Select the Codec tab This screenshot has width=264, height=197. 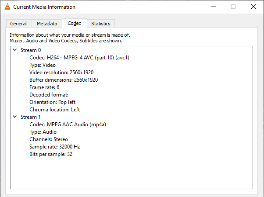[75, 23]
